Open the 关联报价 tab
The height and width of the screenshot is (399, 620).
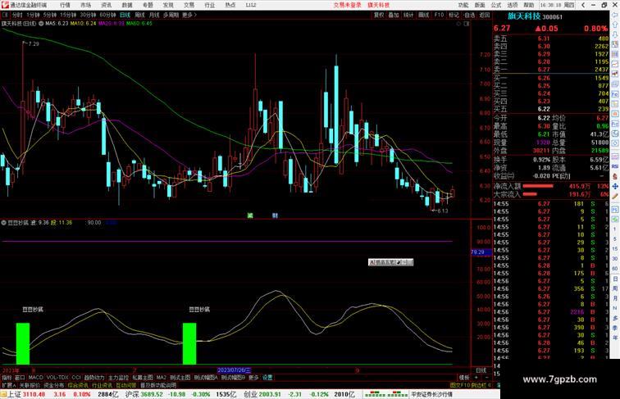30,385
